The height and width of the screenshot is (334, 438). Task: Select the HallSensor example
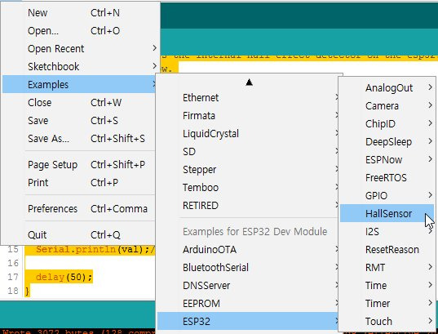[x=387, y=213]
